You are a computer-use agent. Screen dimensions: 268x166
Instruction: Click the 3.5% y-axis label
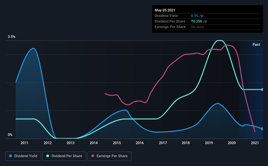(x=11, y=37)
